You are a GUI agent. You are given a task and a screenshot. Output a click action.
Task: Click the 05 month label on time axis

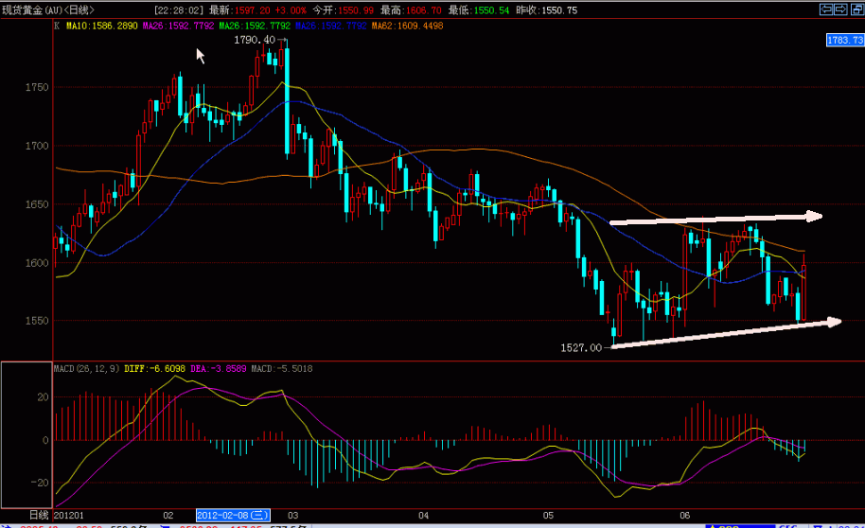click(548, 516)
